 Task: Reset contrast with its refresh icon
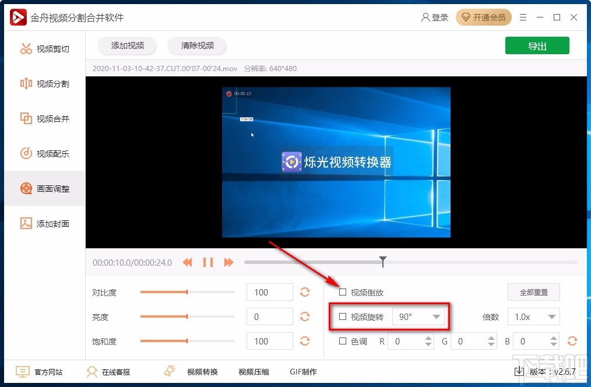(x=305, y=292)
